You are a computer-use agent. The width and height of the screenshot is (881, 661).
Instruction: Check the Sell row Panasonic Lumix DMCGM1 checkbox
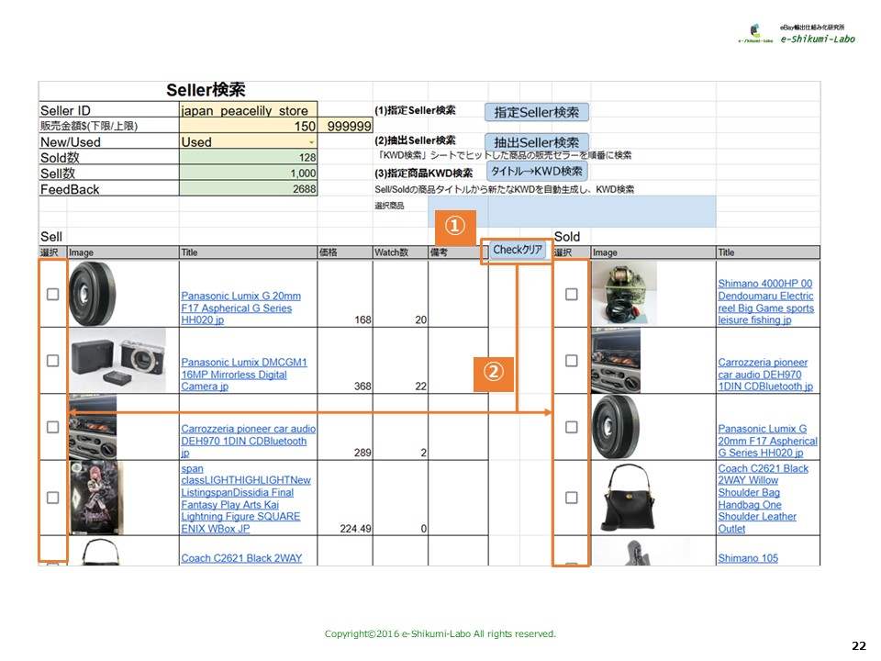click(53, 360)
